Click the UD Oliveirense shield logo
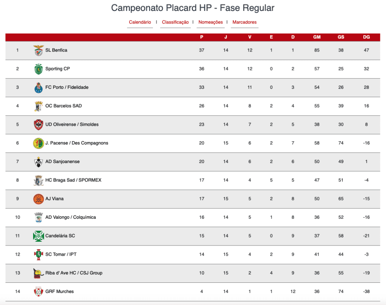 point(38,125)
